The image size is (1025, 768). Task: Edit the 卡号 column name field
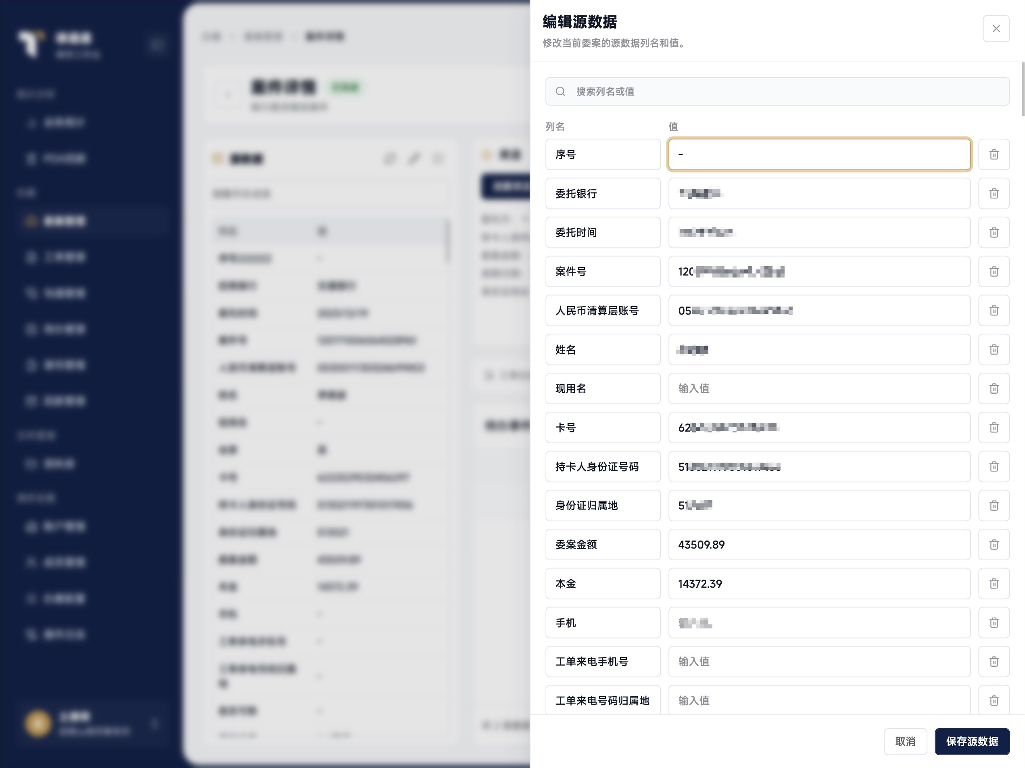click(x=603, y=427)
